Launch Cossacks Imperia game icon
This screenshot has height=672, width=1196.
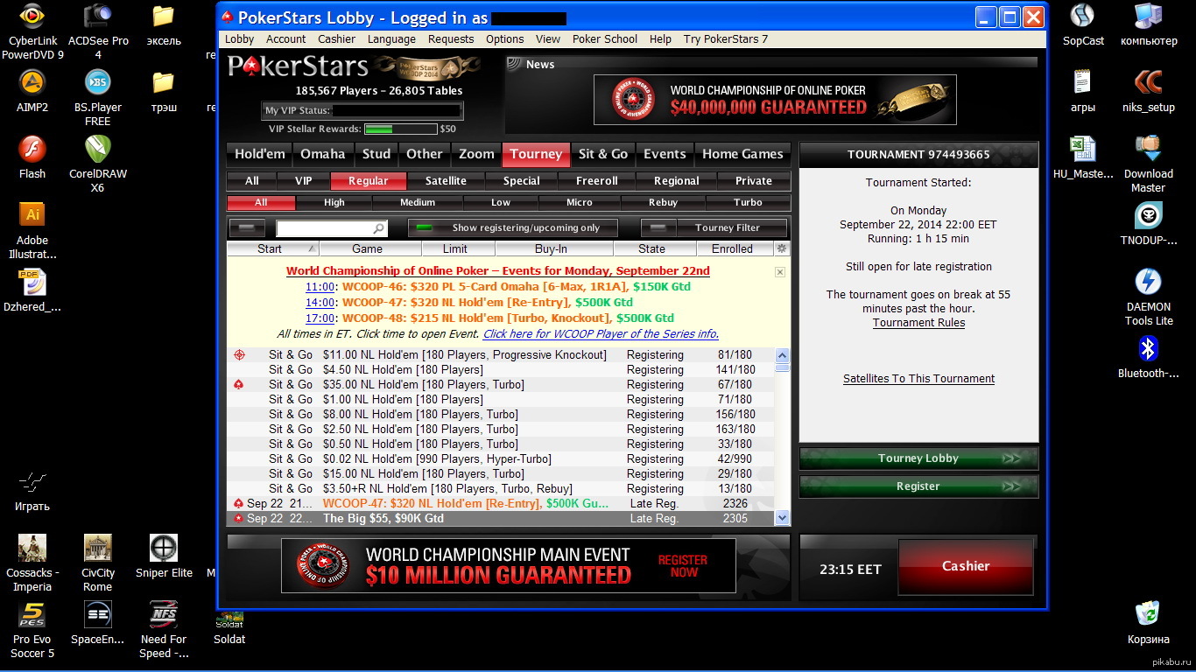[x=32, y=549]
